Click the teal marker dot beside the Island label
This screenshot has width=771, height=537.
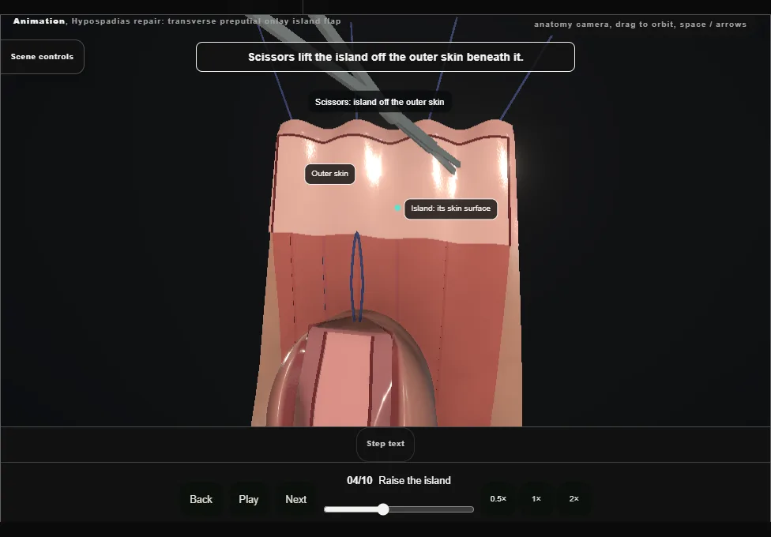(x=397, y=208)
